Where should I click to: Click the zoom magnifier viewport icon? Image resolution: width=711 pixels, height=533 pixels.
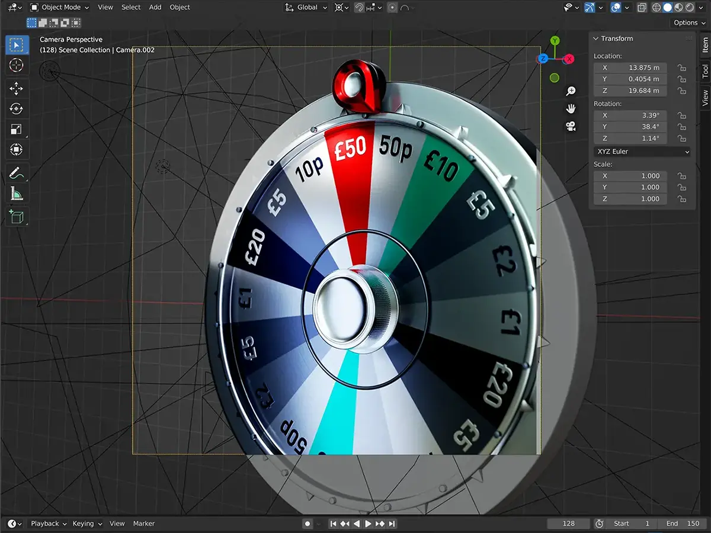(x=571, y=91)
